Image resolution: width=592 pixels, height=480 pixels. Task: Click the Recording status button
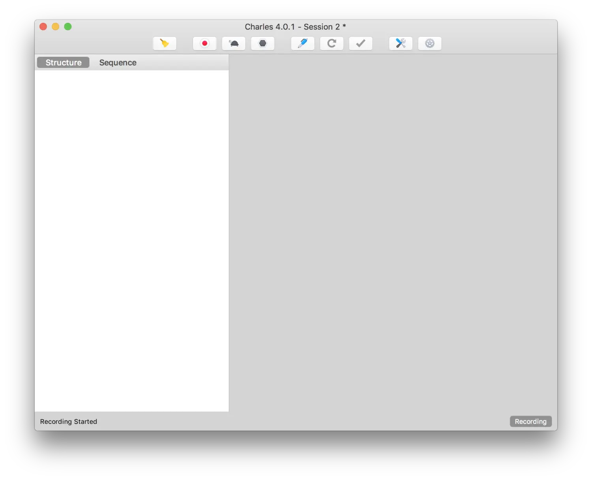point(530,421)
